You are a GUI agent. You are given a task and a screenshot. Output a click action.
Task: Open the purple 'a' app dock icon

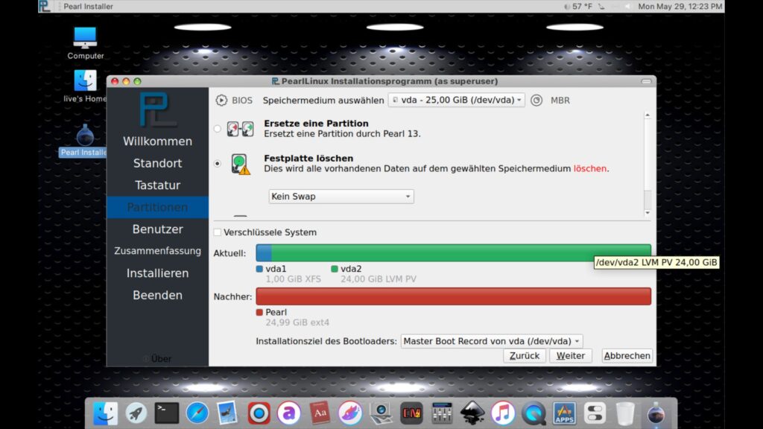(x=289, y=413)
